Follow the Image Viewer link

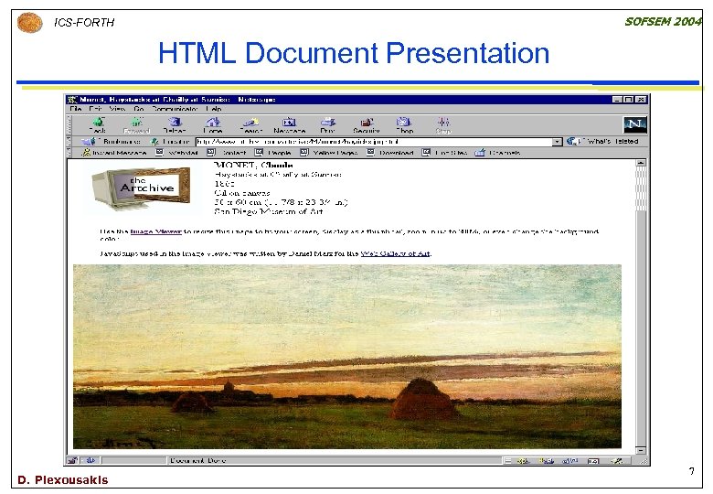[x=156, y=231]
